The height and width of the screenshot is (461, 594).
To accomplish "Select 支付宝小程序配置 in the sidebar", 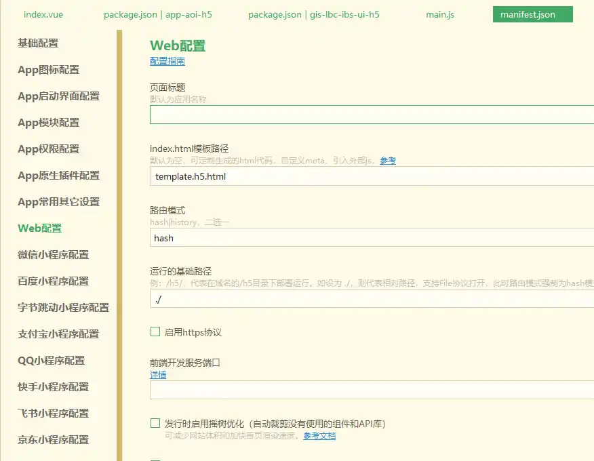I will pos(58,334).
